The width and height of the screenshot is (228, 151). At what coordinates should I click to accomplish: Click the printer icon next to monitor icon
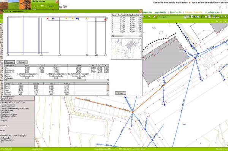coord(217,17)
